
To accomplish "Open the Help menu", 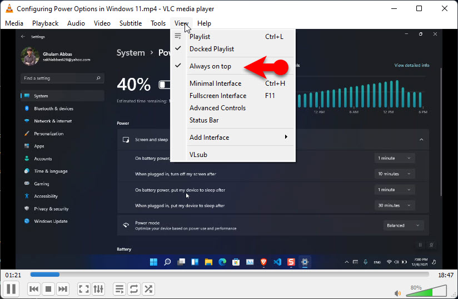I will point(204,23).
